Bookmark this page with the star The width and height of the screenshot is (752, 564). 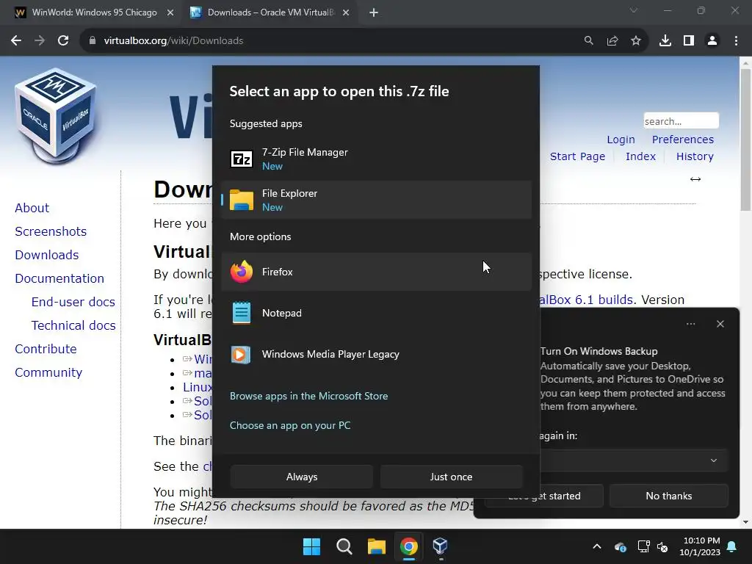(x=636, y=41)
